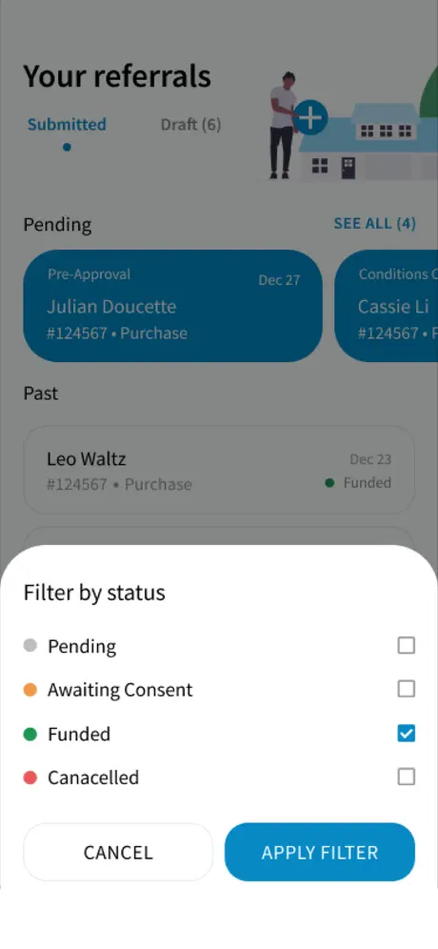Switch to the Submitted tab
The width and height of the screenshot is (438, 949).
click(x=67, y=125)
